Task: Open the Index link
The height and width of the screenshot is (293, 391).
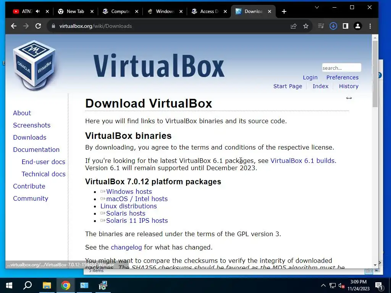Action: point(320,86)
